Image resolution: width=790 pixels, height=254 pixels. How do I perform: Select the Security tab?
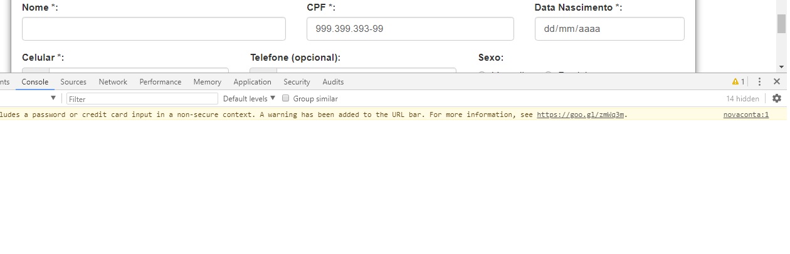[x=297, y=82]
